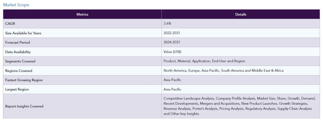Select the Metrics column header
This screenshot has width=323, height=120.
pos(82,14)
